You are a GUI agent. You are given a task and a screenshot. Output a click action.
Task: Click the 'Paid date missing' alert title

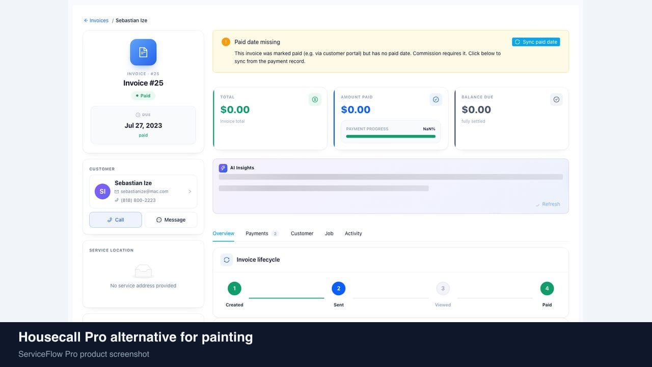point(257,42)
